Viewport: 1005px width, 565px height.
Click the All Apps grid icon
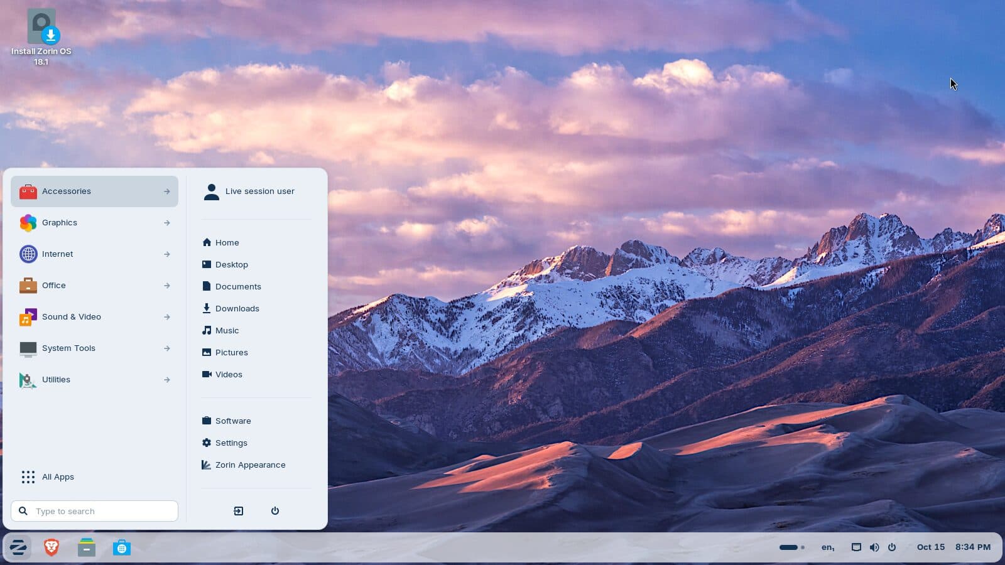coord(28,477)
